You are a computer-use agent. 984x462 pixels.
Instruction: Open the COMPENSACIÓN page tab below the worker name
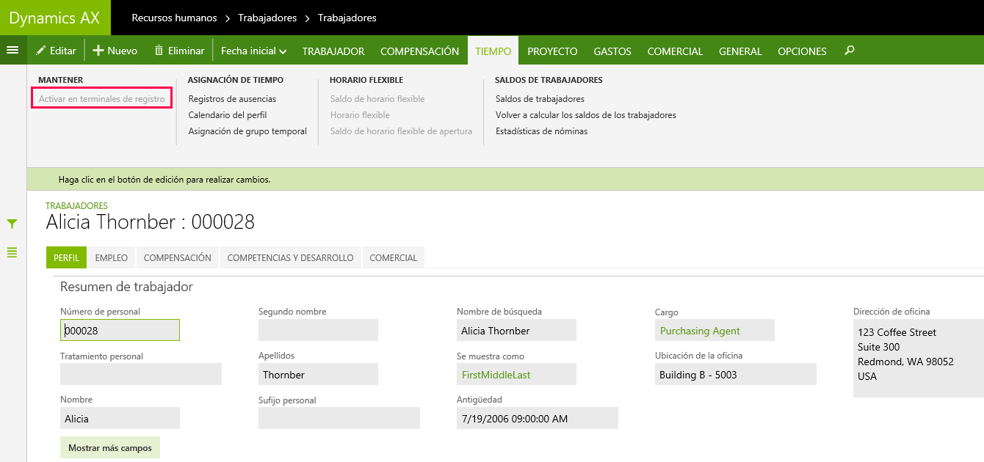pyautogui.click(x=178, y=257)
